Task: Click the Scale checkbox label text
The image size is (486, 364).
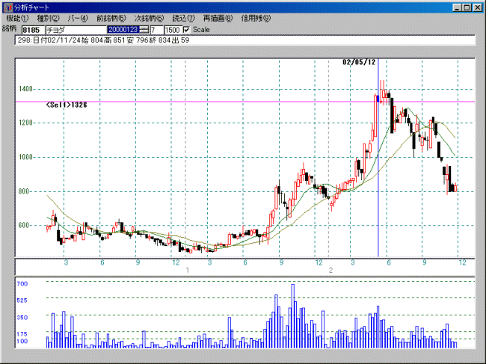Action: coord(201,30)
